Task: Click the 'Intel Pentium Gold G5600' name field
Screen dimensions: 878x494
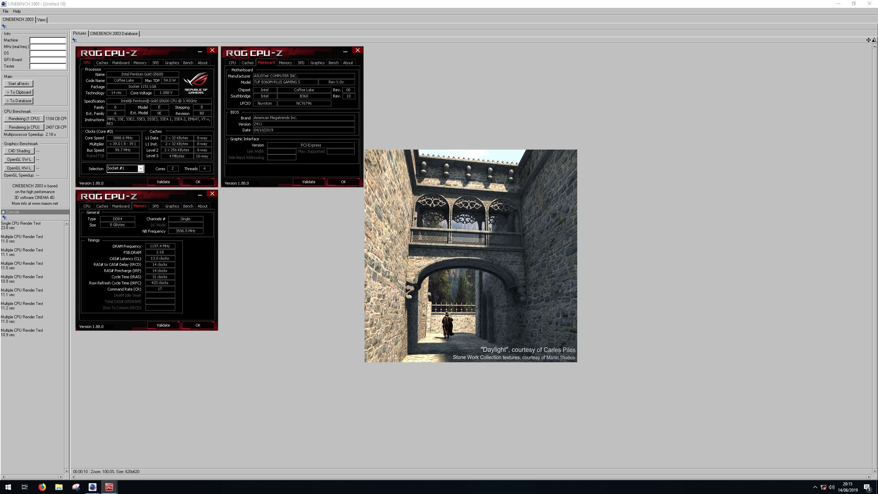Action: (142, 74)
